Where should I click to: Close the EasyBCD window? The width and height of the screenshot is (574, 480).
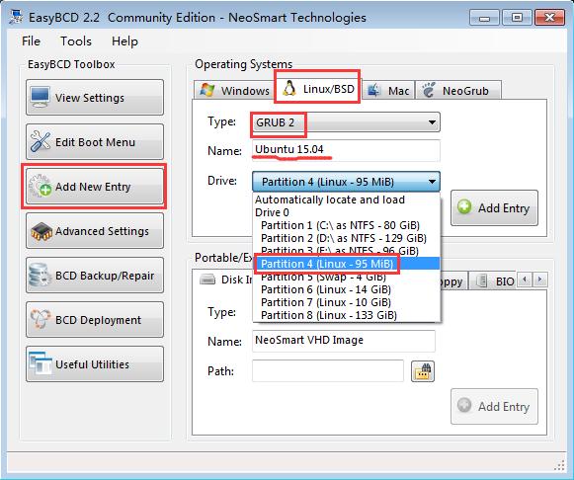[549, 18]
